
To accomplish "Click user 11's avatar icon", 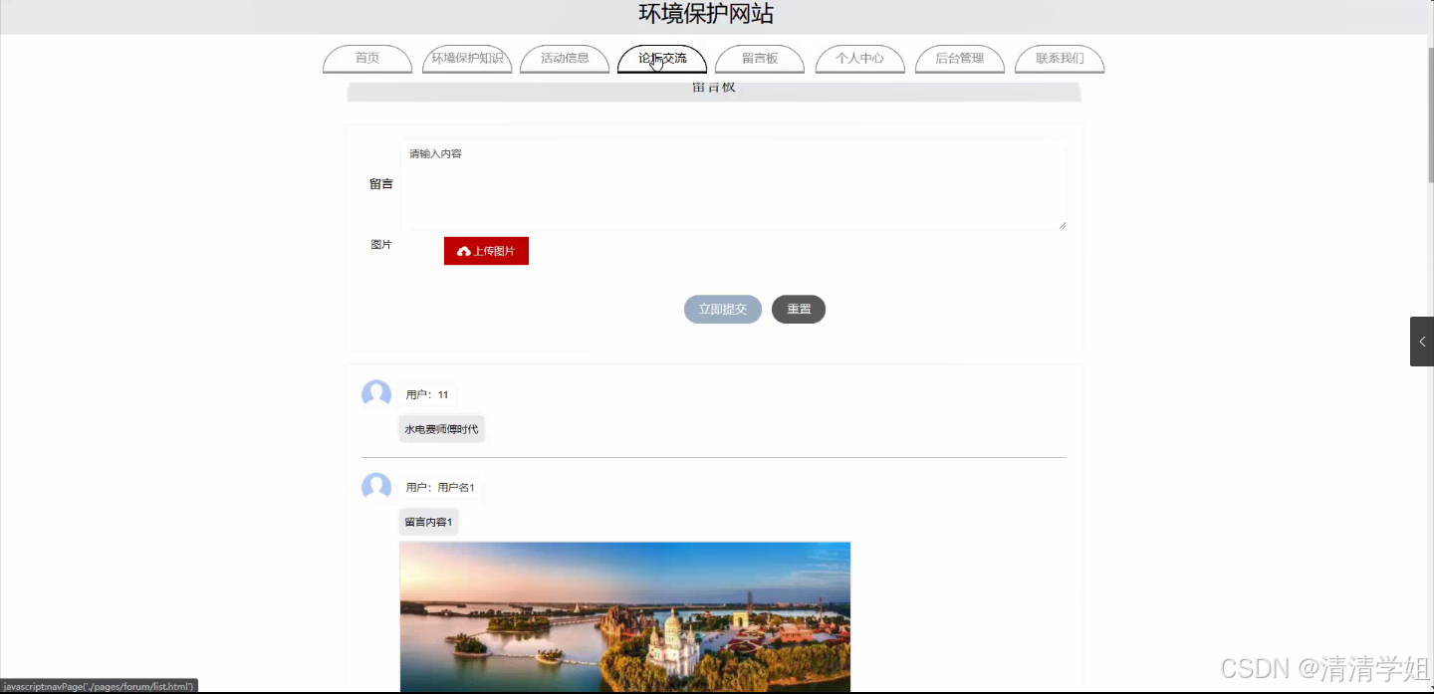I will point(375,393).
